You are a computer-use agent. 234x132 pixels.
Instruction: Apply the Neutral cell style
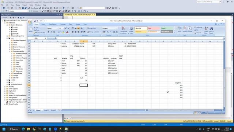pyautogui.click(x=141, y=32)
